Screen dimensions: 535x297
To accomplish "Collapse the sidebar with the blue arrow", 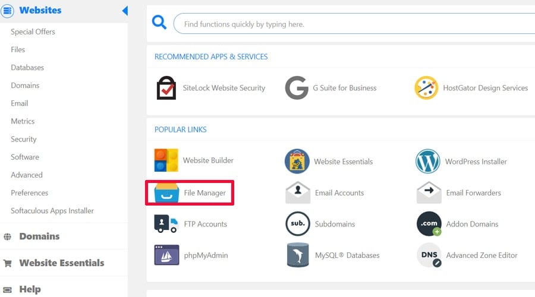I will [x=125, y=11].
